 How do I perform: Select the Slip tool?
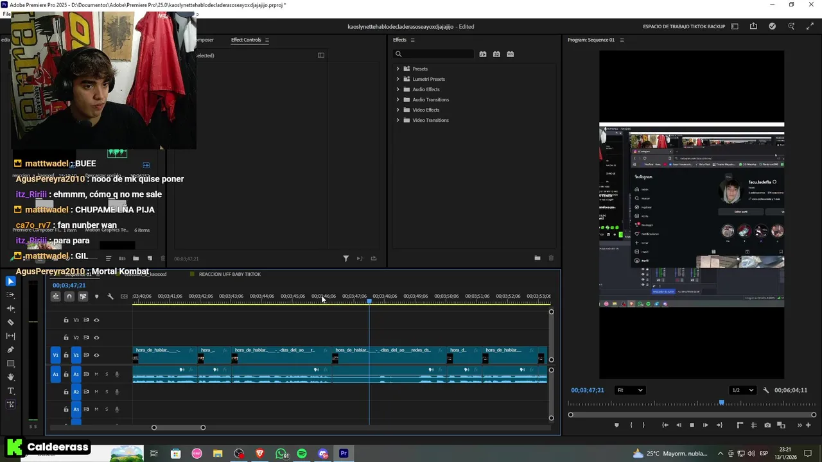pyautogui.click(x=10, y=336)
